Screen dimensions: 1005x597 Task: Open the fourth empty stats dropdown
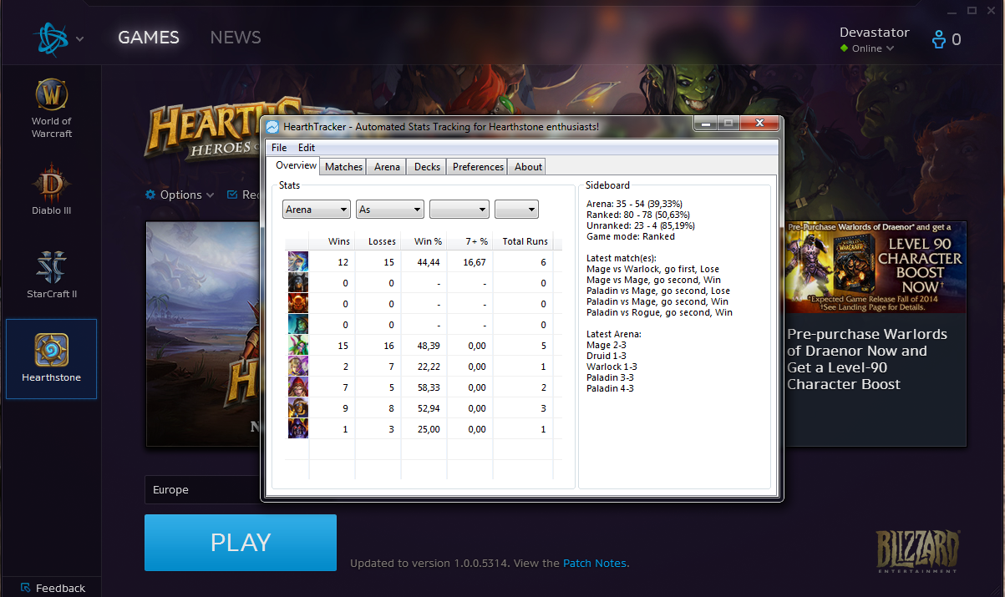coord(516,210)
